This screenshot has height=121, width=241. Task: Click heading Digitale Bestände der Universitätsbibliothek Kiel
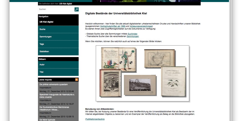pyautogui.click(x=116, y=14)
